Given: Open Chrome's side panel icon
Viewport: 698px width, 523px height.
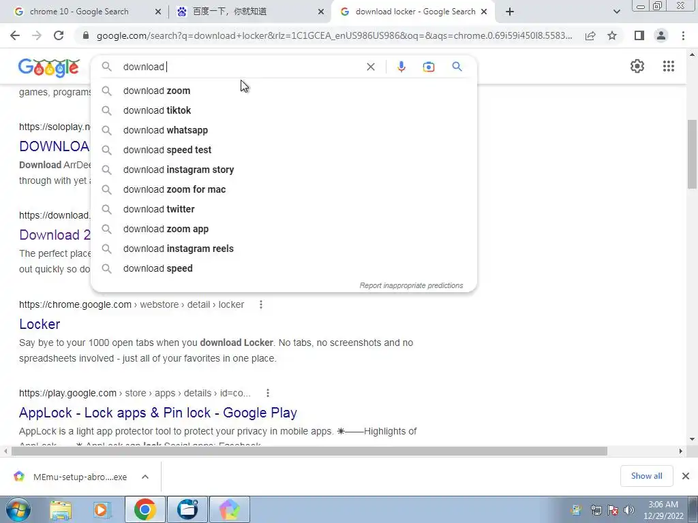Looking at the screenshot, I should point(639,35).
